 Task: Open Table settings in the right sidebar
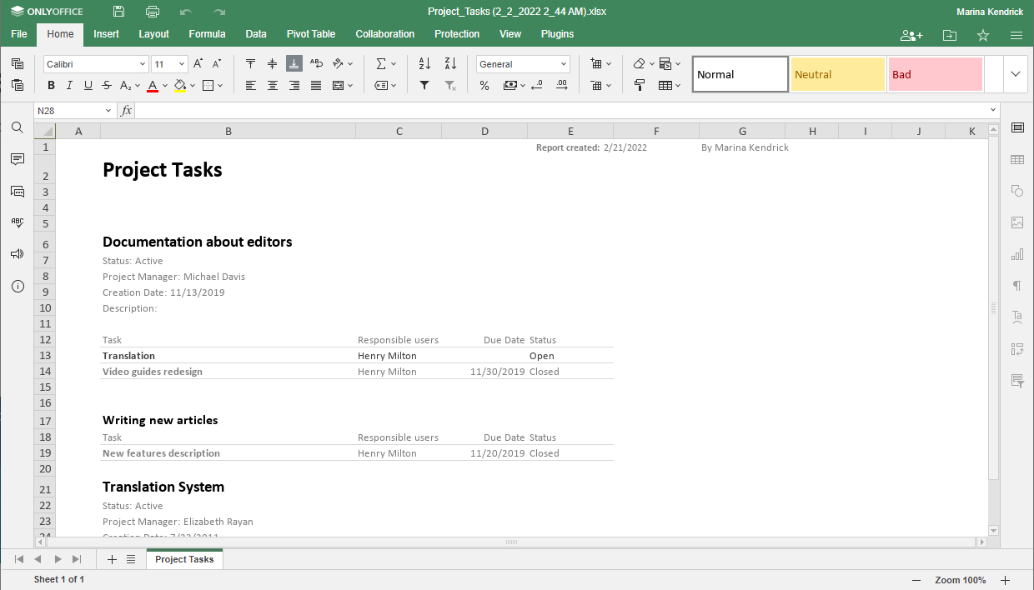point(1017,159)
